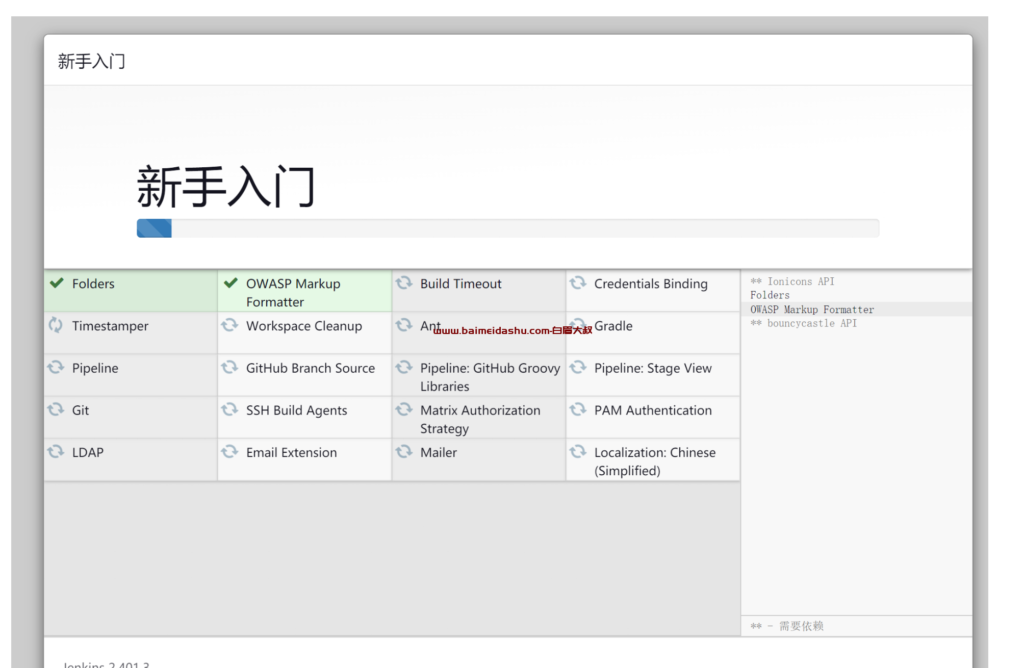The height and width of the screenshot is (668, 1025).
Task: Click the large 新手入门 heading
Action: tap(226, 186)
